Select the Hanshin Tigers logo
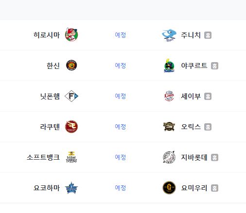The height and width of the screenshot is (213, 246). (71, 65)
